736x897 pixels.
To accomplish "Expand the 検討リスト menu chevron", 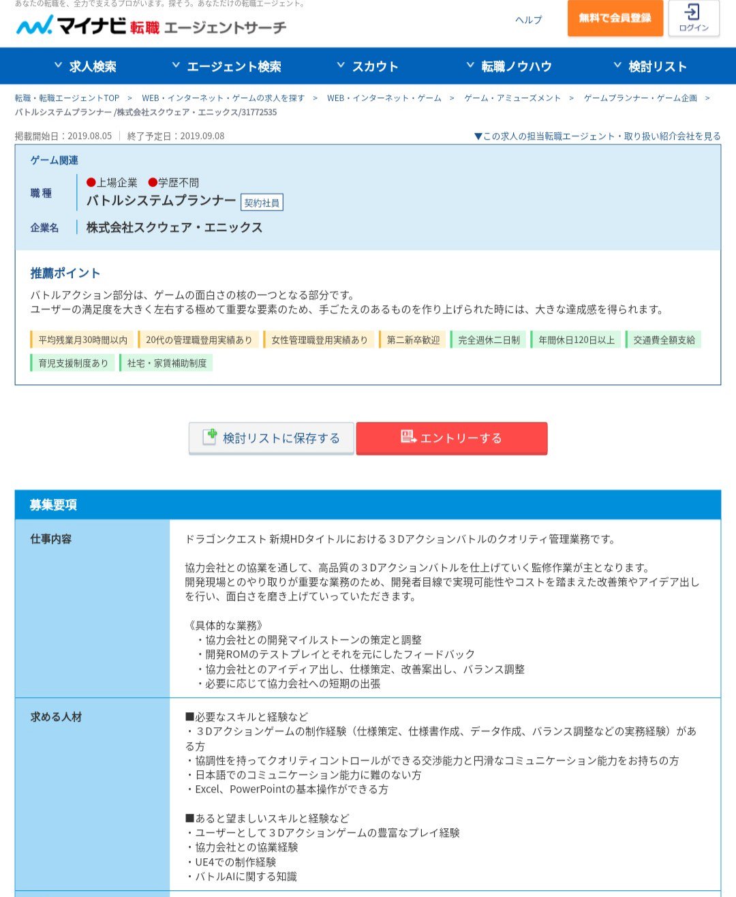I will tap(617, 65).
